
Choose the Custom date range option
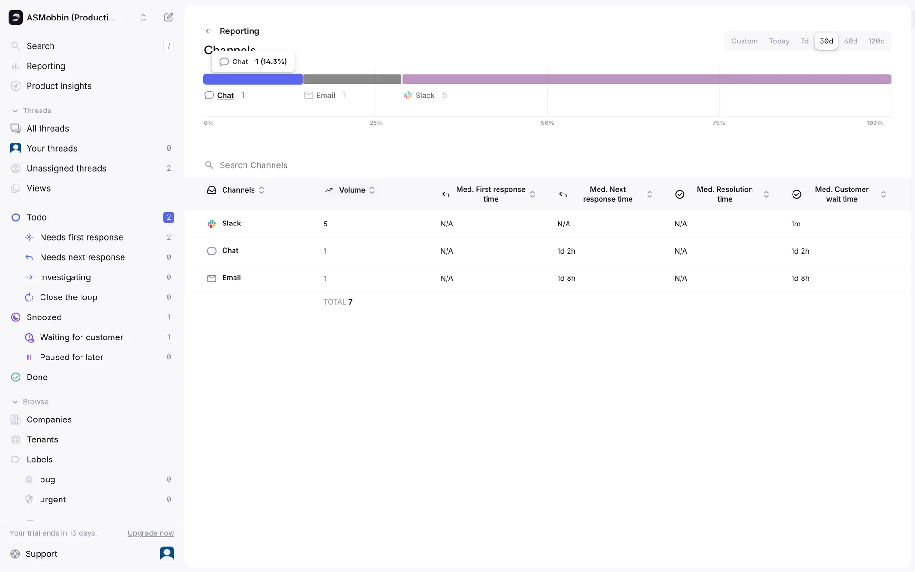coord(744,41)
